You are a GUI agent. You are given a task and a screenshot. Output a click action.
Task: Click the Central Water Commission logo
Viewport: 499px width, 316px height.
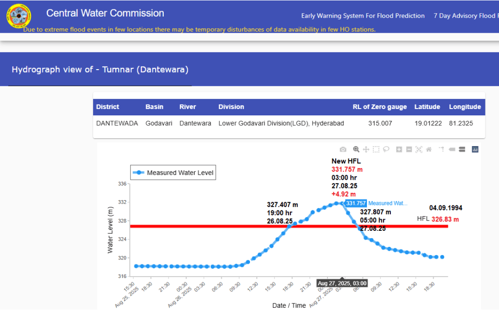pos(18,17)
